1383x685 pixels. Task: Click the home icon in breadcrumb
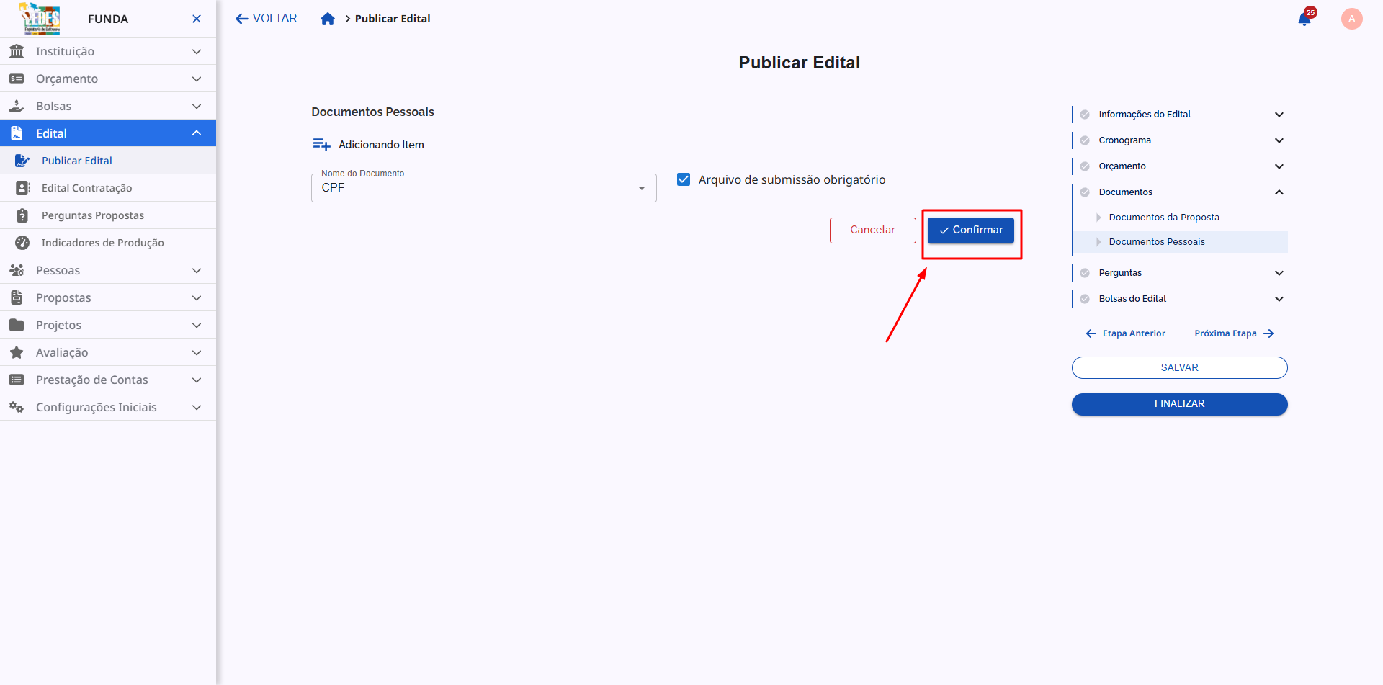pos(328,19)
